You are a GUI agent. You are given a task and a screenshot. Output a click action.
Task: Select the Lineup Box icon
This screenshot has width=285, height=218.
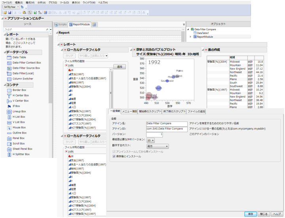9,112
